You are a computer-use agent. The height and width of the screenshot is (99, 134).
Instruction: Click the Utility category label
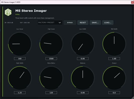click(17, 14)
